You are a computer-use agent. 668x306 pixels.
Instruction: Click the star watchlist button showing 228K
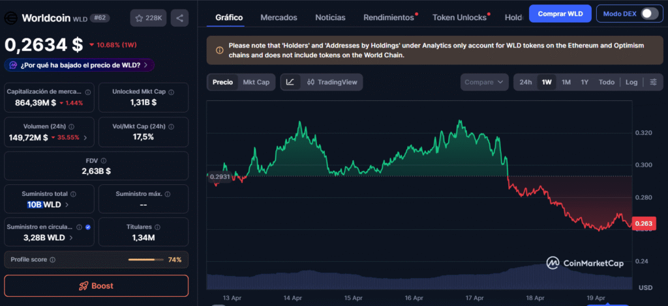coord(148,18)
